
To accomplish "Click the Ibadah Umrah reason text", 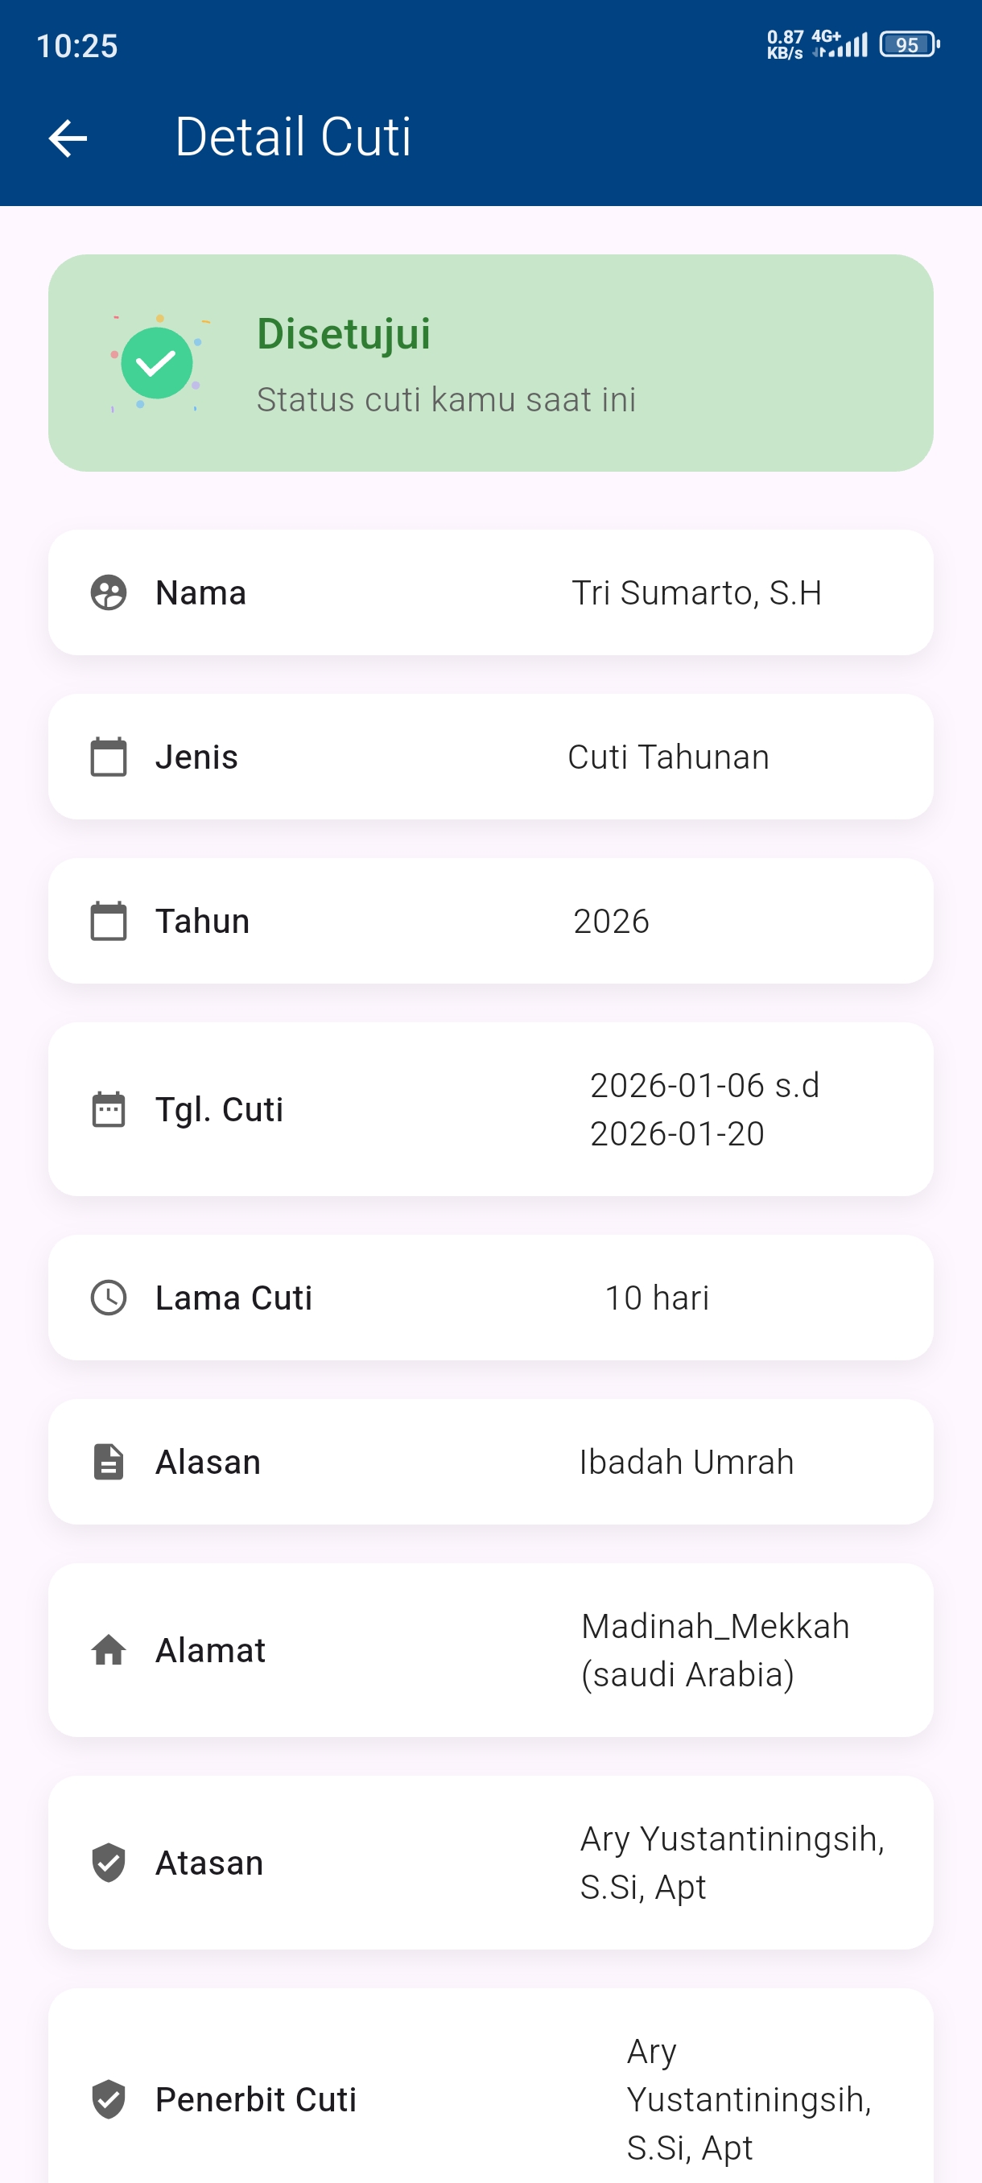I will click(x=687, y=1462).
